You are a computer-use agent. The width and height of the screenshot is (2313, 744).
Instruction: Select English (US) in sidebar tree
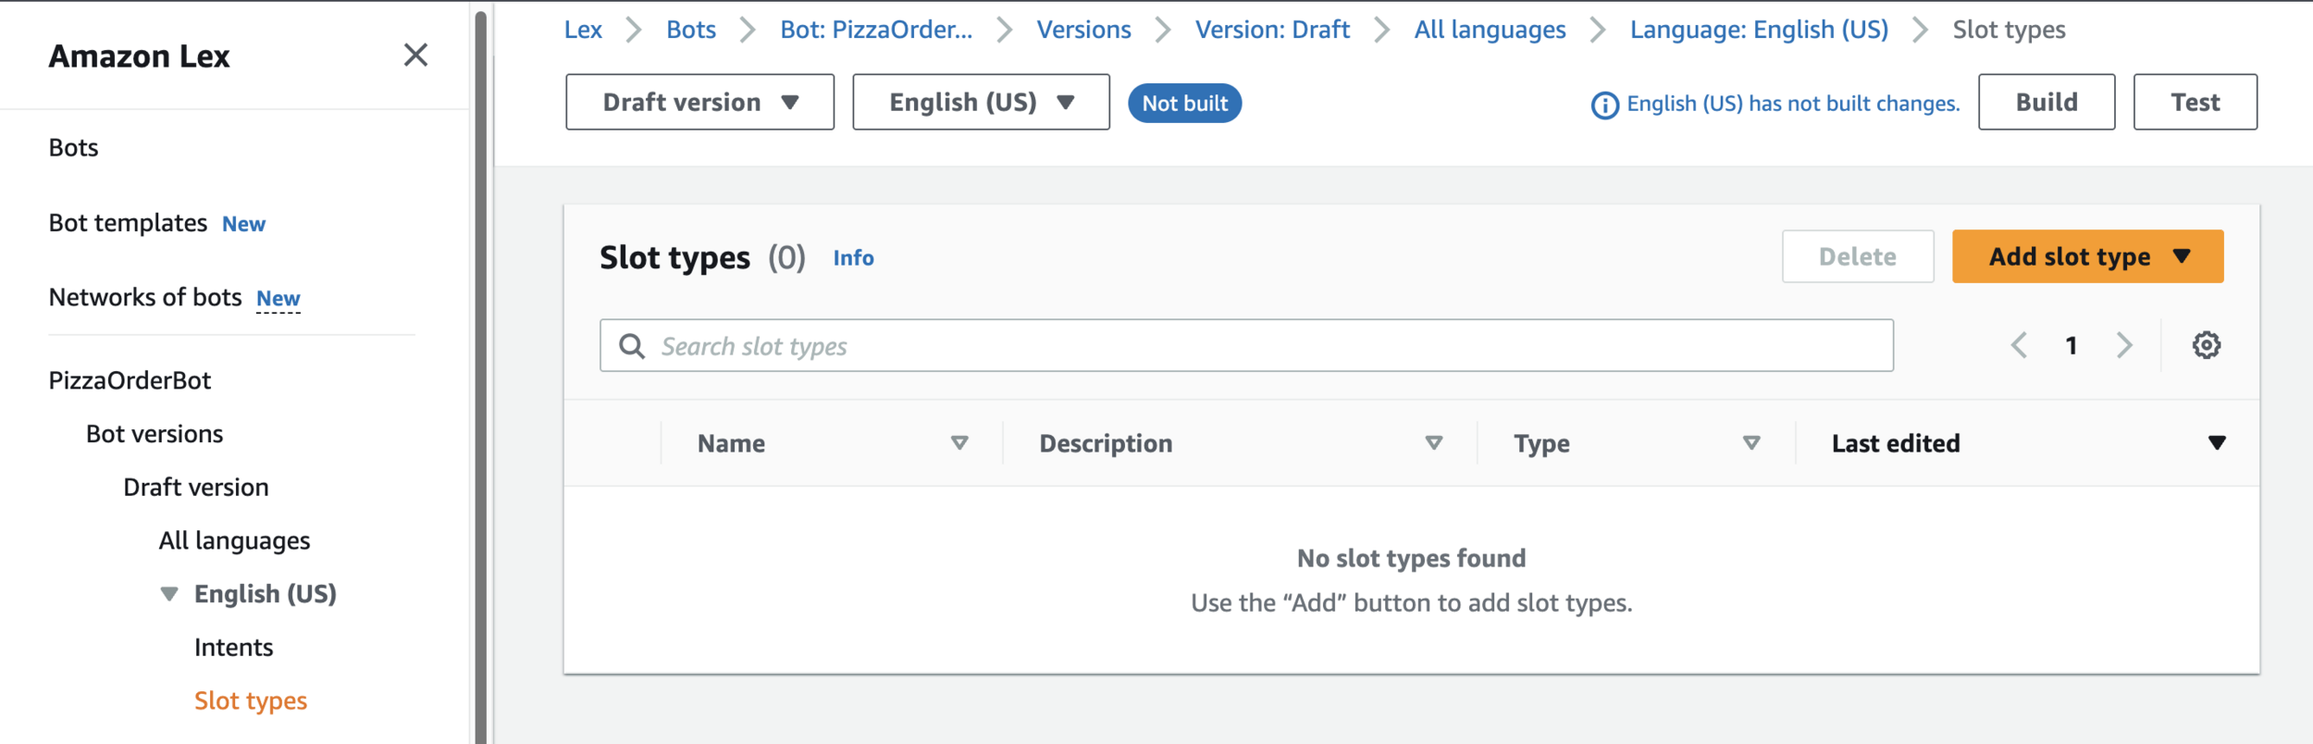pyautogui.click(x=266, y=594)
